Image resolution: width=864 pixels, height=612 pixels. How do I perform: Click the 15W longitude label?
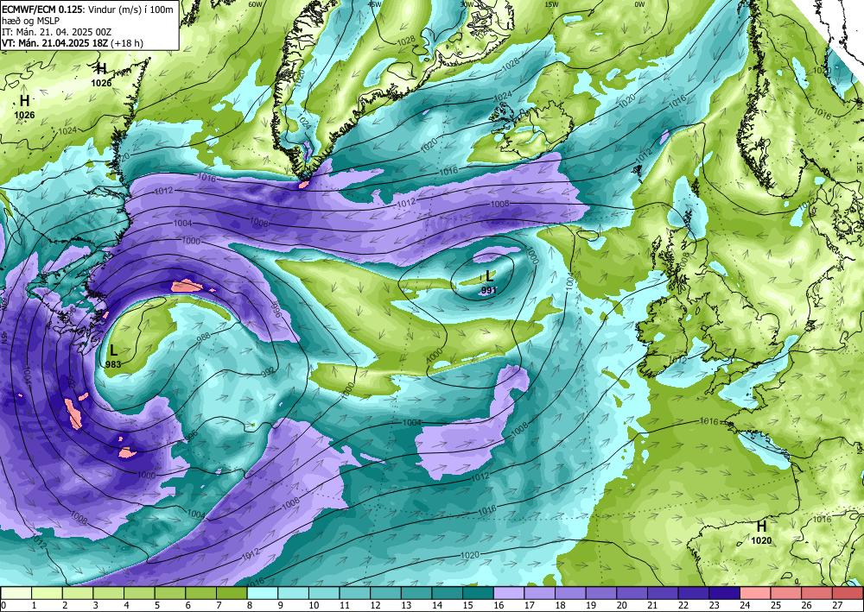(553, 3)
